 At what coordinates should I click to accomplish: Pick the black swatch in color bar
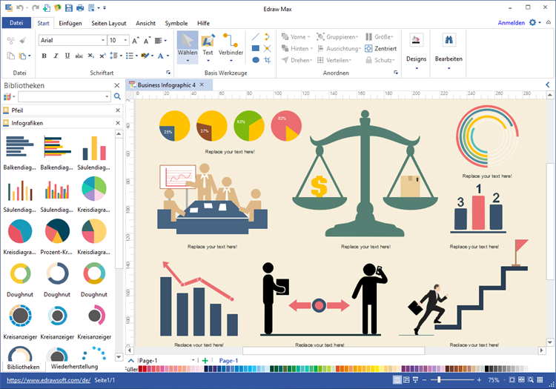tap(486, 369)
